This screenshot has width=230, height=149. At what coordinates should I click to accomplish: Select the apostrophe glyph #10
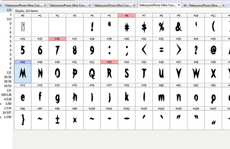[x=196, y=27]
